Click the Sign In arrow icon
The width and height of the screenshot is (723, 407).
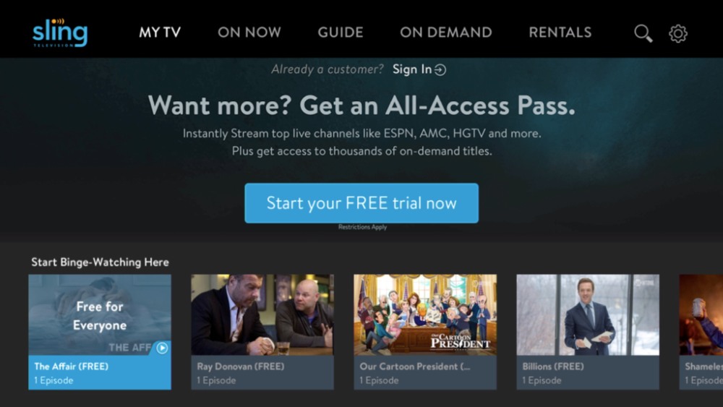(x=440, y=69)
